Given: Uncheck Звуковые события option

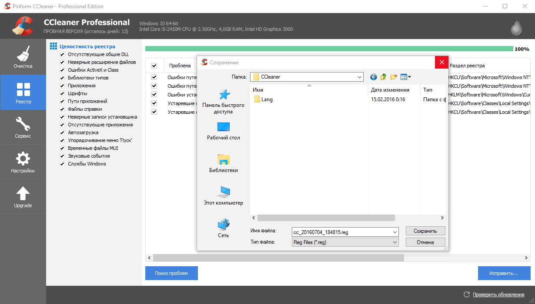Looking at the screenshot, I should (x=62, y=156).
